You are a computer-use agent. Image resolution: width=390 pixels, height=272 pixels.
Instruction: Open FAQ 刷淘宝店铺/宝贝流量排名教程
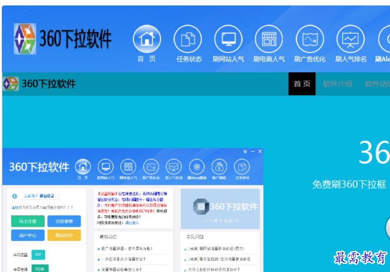pos(219,259)
